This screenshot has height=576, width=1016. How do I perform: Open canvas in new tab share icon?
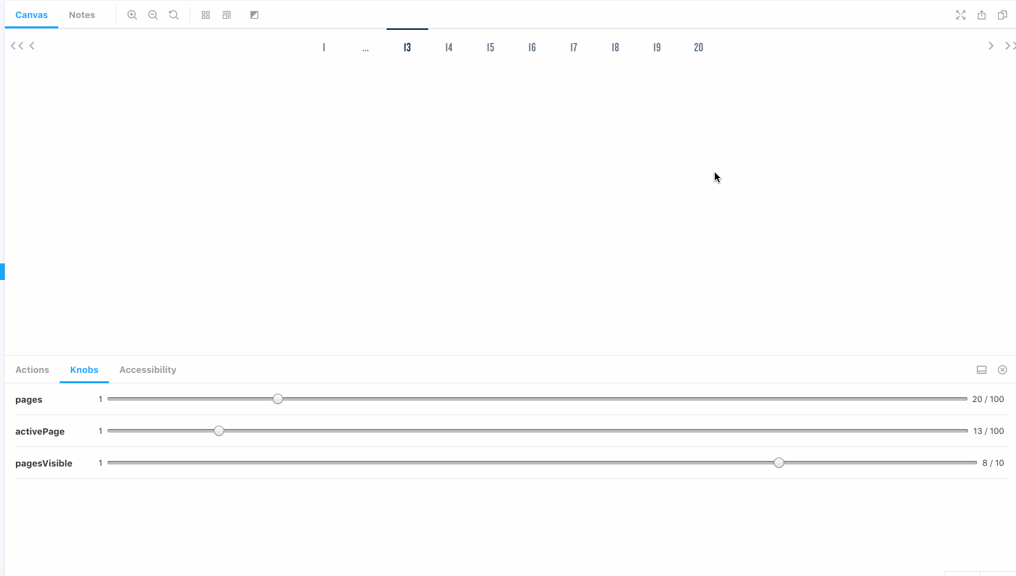pyautogui.click(x=981, y=15)
